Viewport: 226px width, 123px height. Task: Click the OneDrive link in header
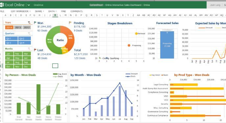38,5
